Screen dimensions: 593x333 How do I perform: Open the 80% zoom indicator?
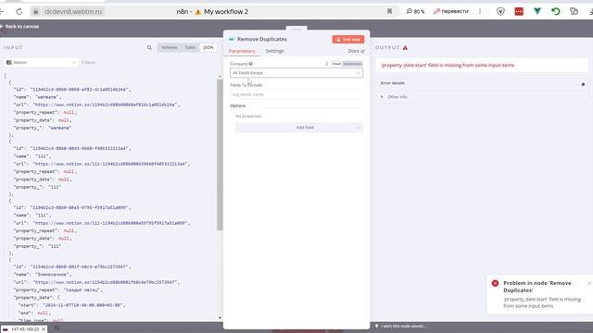click(x=415, y=11)
